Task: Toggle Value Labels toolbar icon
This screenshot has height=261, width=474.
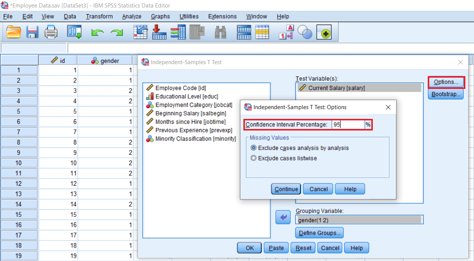Action: point(286,32)
